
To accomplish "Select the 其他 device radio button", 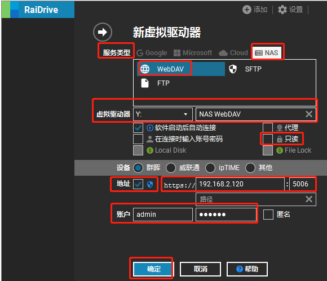I will click(250, 168).
